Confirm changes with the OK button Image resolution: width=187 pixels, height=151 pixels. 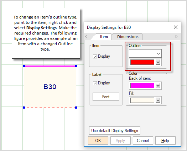click(x=98, y=141)
